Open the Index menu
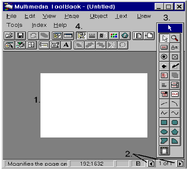 (x=39, y=25)
